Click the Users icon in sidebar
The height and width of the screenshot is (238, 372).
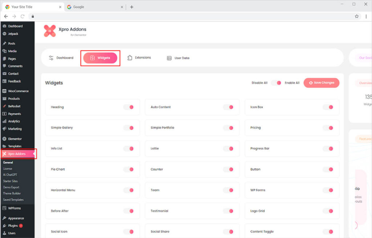click(x=4, y=233)
